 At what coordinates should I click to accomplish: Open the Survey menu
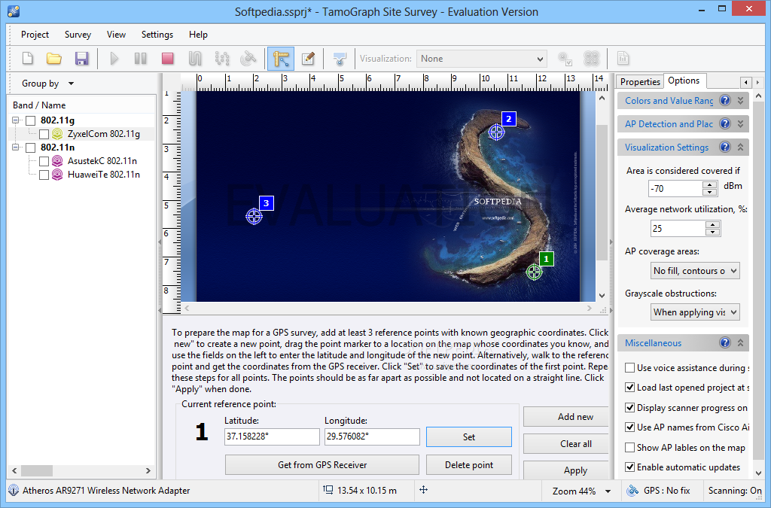click(x=78, y=35)
